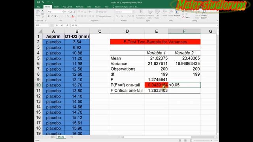The height and width of the screenshot is (142, 253).
Task: Expand the Name Box dropdown arrow
Action: coord(48,25)
